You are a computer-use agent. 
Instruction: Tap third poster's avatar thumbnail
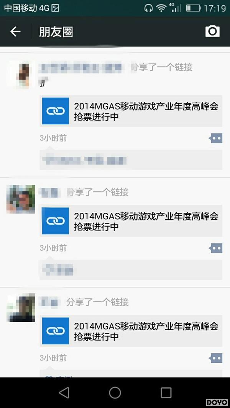(x=21, y=308)
